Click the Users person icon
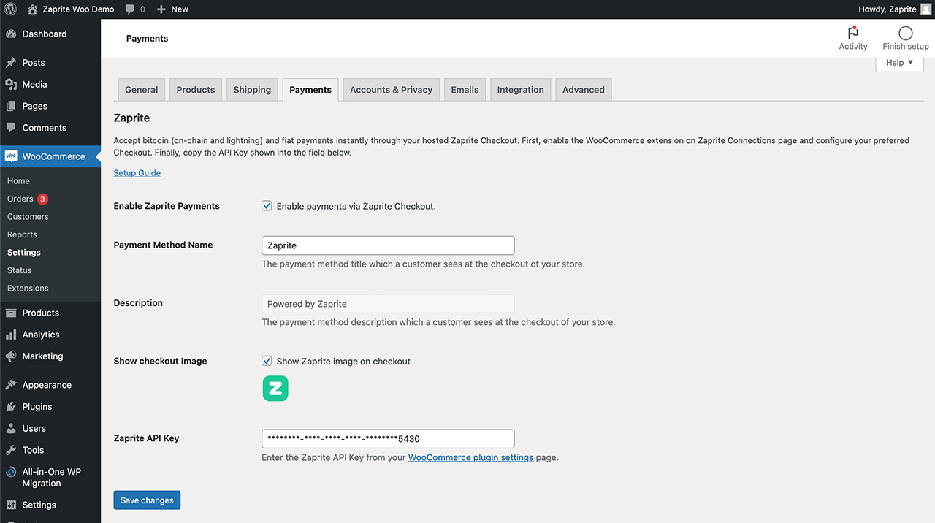The image size is (935, 523). pos(11,429)
